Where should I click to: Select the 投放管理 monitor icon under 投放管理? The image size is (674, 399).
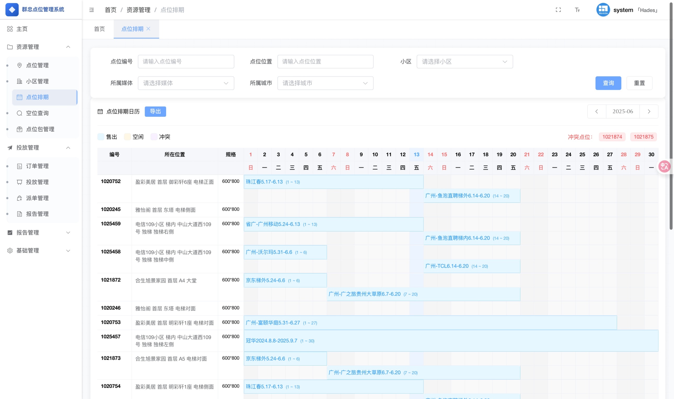[x=19, y=182]
